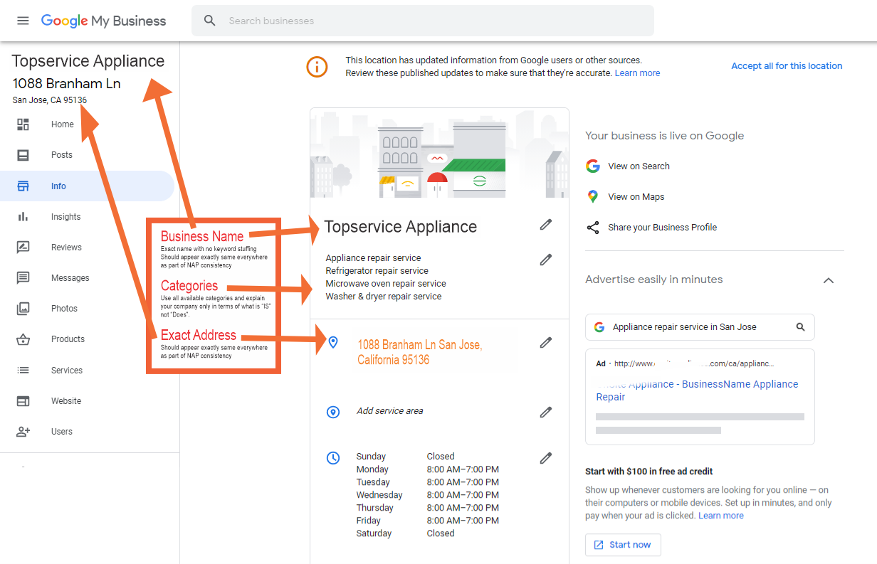Edit categories with pencil icon

pyautogui.click(x=546, y=260)
